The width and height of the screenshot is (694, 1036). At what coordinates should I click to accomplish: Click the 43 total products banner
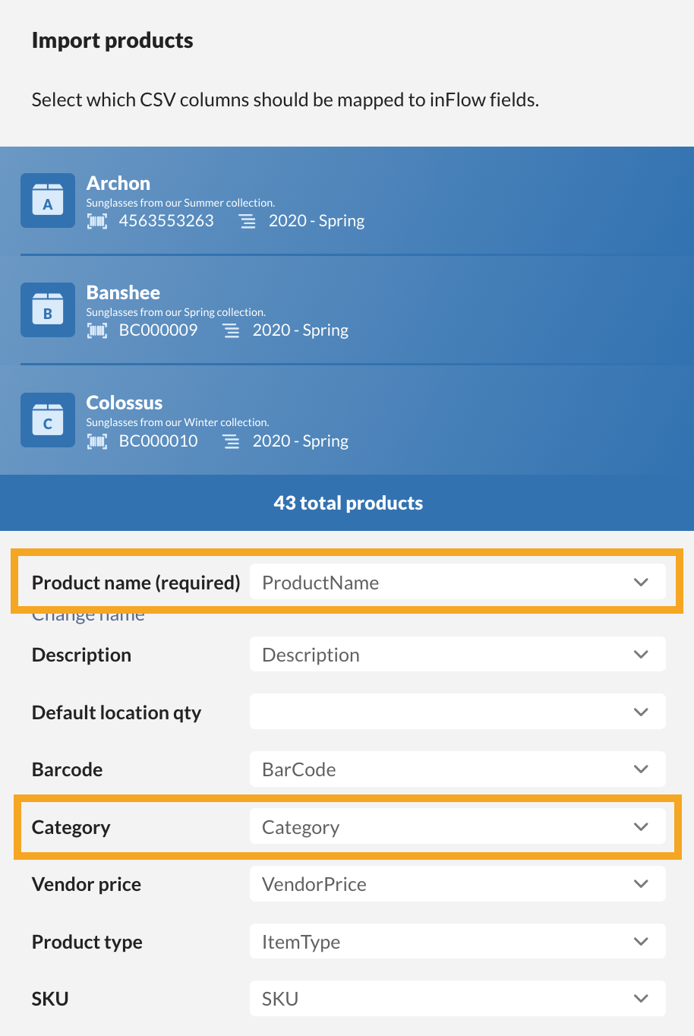pos(348,503)
